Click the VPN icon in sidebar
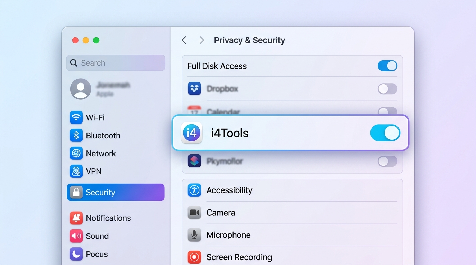Image resolution: width=476 pixels, height=265 pixels. tap(76, 171)
